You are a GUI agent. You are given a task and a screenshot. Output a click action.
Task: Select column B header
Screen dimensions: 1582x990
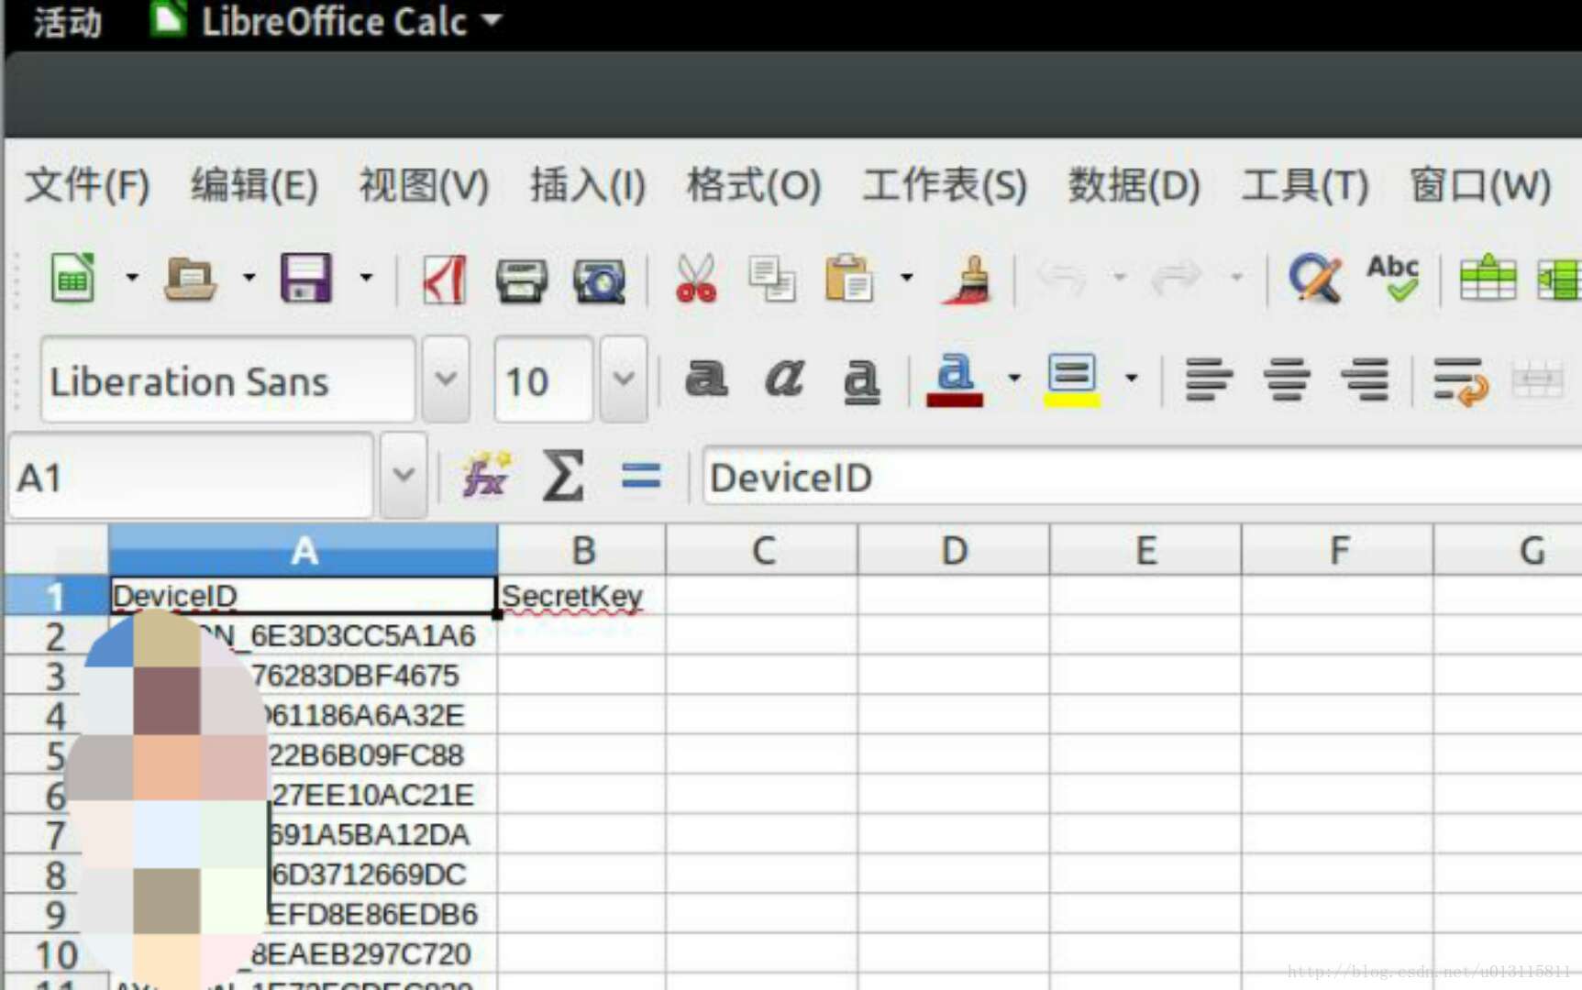pos(583,550)
